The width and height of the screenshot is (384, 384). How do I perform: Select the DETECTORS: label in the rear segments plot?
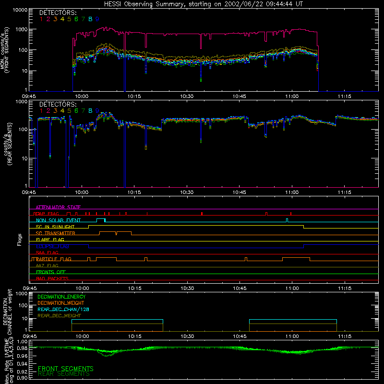pyautogui.click(x=58, y=104)
